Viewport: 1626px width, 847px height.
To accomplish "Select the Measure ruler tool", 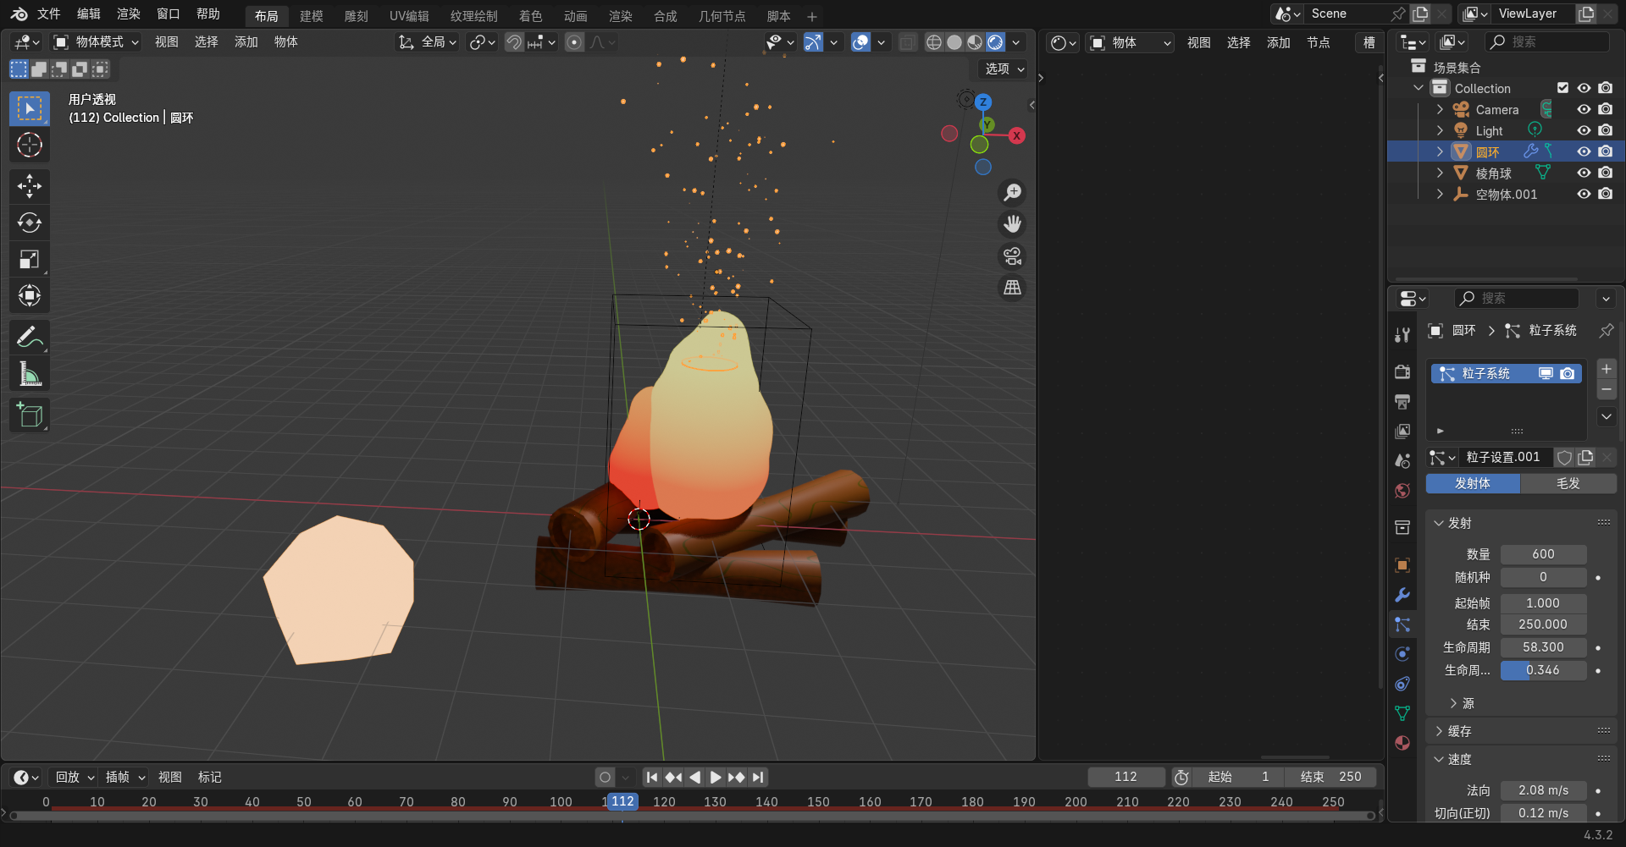I will 30,374.
